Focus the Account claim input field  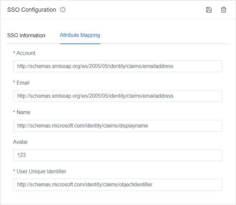pyautogui.click(x=118, y=66)
